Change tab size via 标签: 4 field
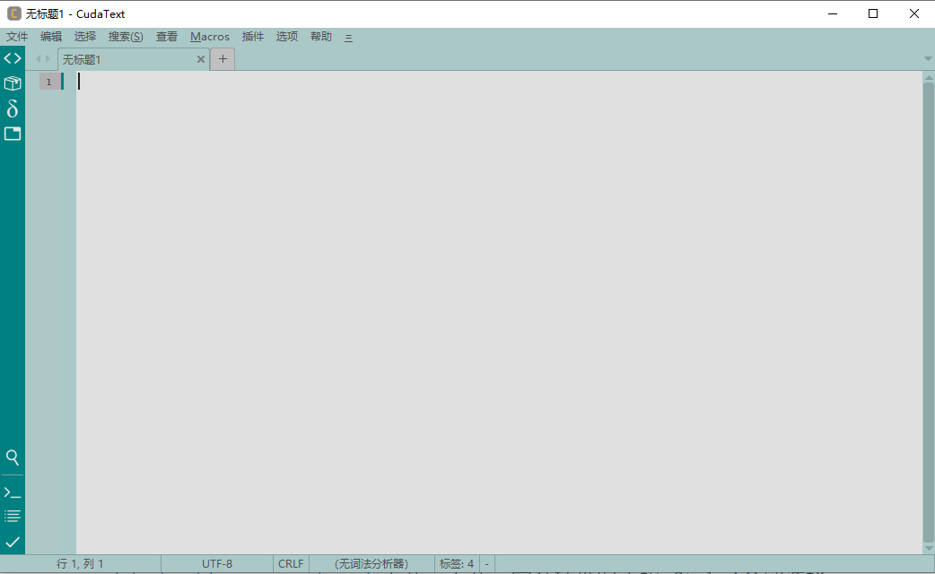Viewport: 935px width, 574px height. tap(457, 564)
